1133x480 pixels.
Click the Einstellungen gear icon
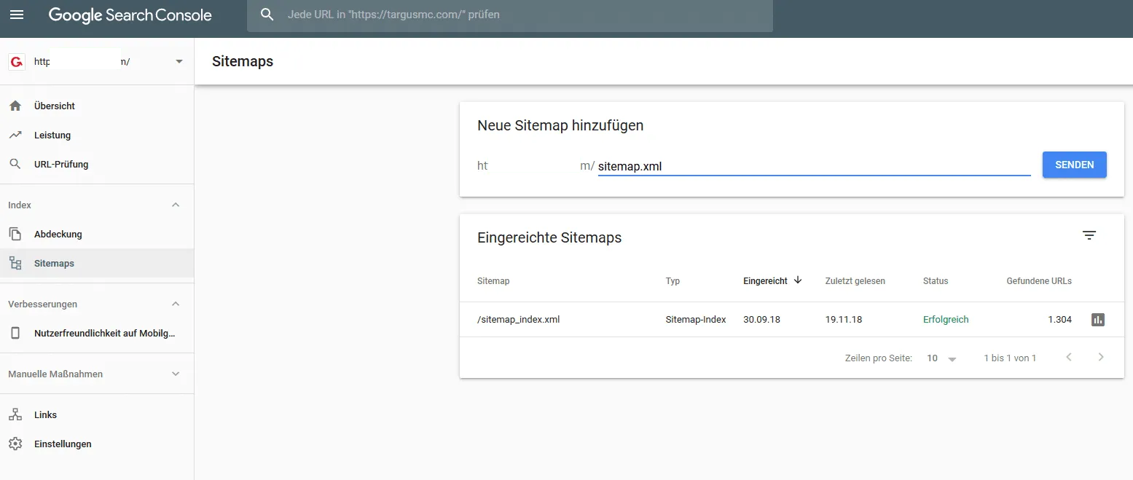coord(15,444)
